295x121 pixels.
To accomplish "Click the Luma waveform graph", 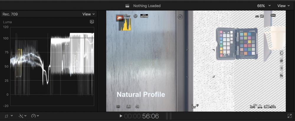I will pyautogui.click(x=52, y=66).
